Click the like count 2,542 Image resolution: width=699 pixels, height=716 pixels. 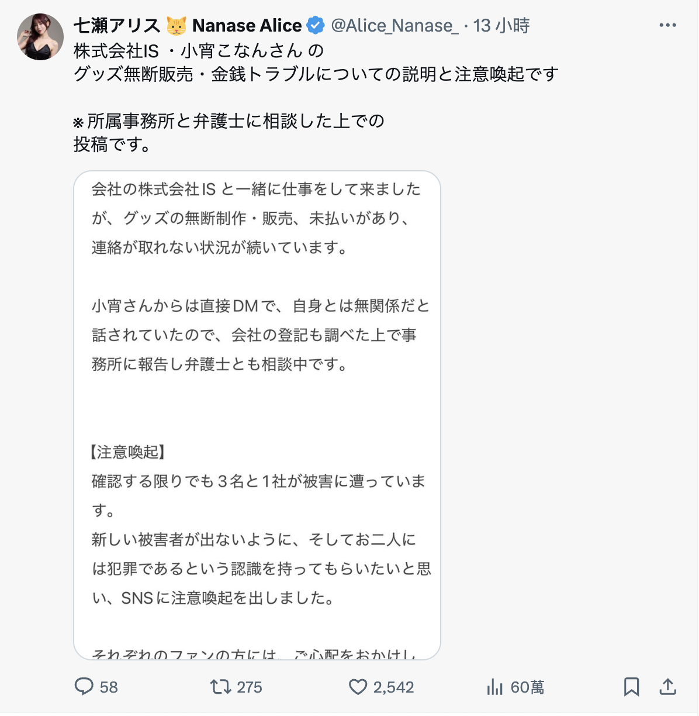393,687
